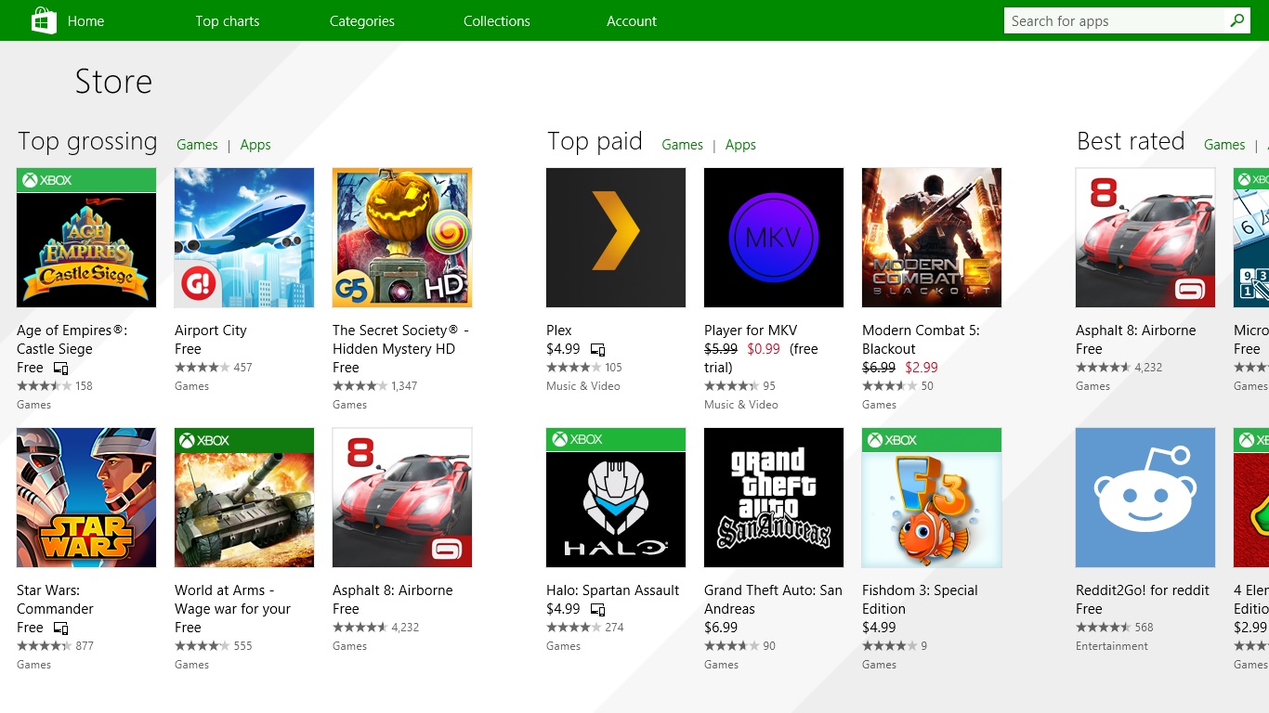Image resolution: width=1269 pixels, height=713 pixels.
Task: Open Halo: Spartan Assault app icon
Action: click(x=616, y=498)
